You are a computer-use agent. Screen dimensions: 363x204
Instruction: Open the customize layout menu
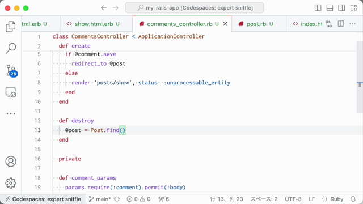click(x=353, y=8)
